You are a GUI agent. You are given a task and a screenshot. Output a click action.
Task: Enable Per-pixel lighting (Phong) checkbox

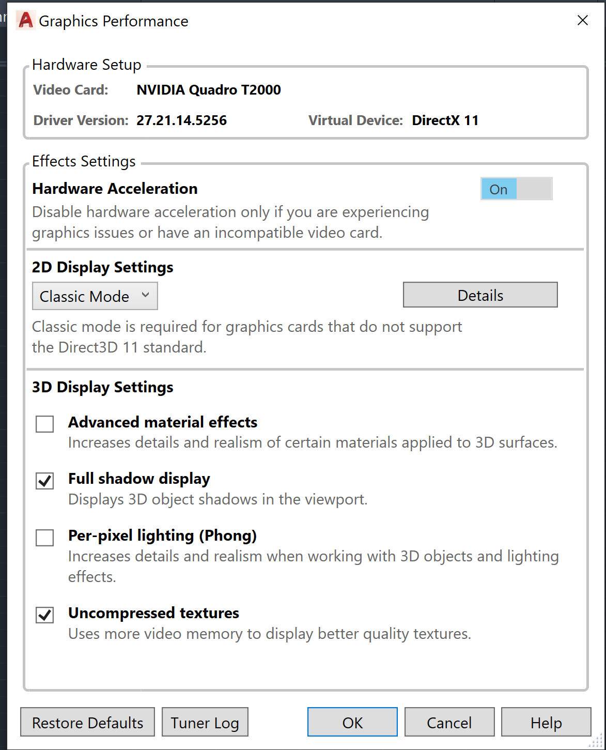click(45, 538)
